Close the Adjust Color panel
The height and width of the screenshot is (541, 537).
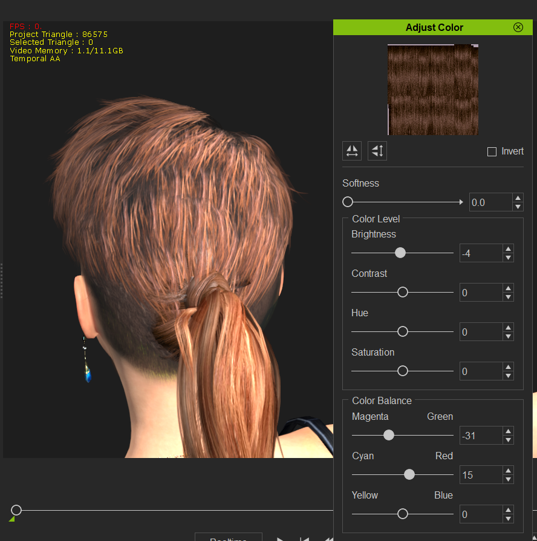[x=518, y=27]
